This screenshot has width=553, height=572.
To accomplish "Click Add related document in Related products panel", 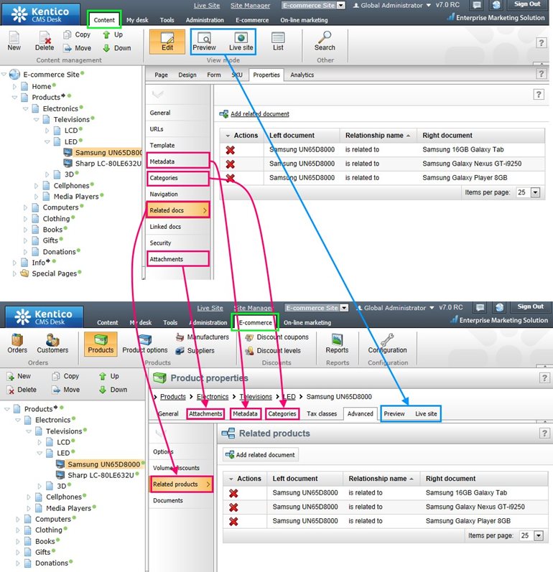I will tap(261, 455).
